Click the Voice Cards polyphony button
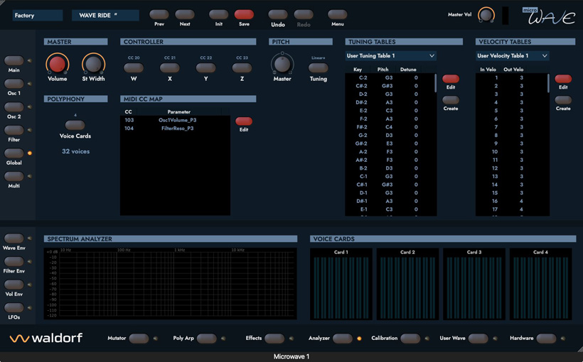The width and height of the screenshot is (583, 362). coord(75,125)
